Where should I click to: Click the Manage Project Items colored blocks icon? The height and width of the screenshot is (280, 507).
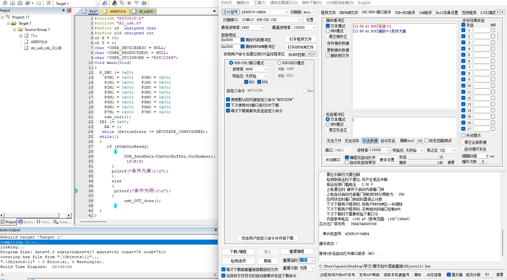[x=115, y=3]
